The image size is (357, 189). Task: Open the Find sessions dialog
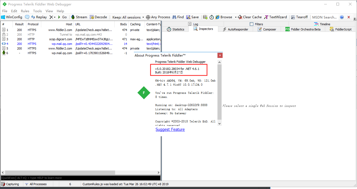pyautogui.click(x=178, y=17)
